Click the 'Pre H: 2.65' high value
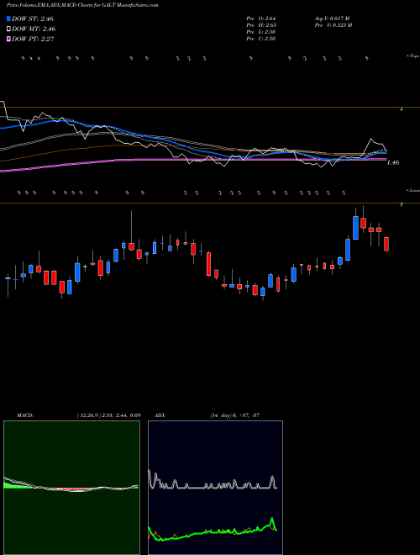Screen dimensions: 420x555 [261, 25]
